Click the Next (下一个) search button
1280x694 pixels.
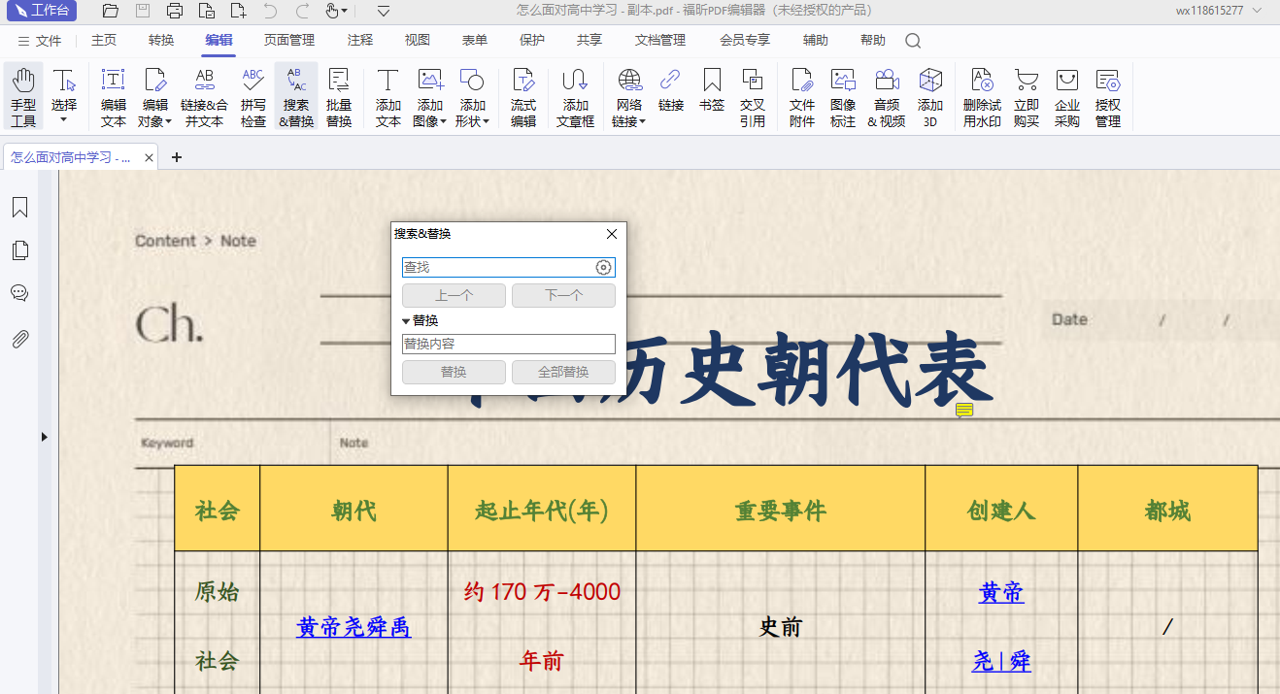pyautogui.click(x=563, y=296)
